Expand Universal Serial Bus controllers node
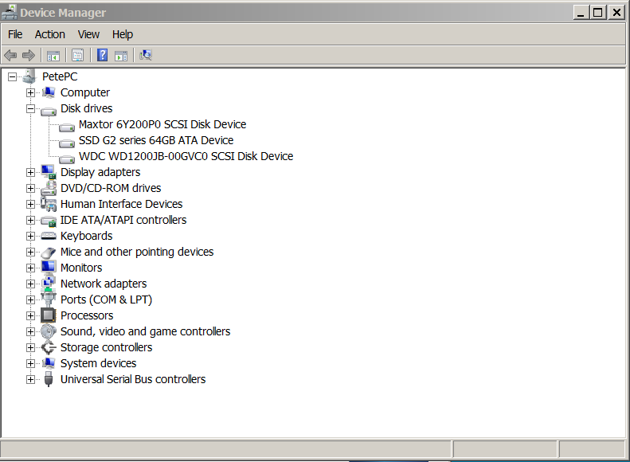The width and height of the screenshot is (630, 462). coord(30,380)
